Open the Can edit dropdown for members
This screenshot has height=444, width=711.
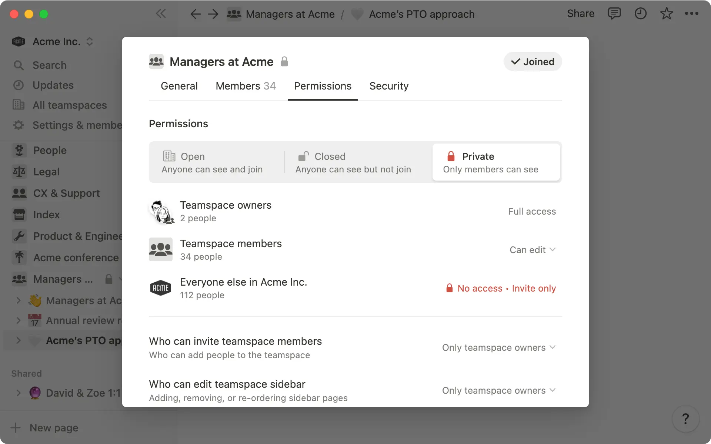533,250
